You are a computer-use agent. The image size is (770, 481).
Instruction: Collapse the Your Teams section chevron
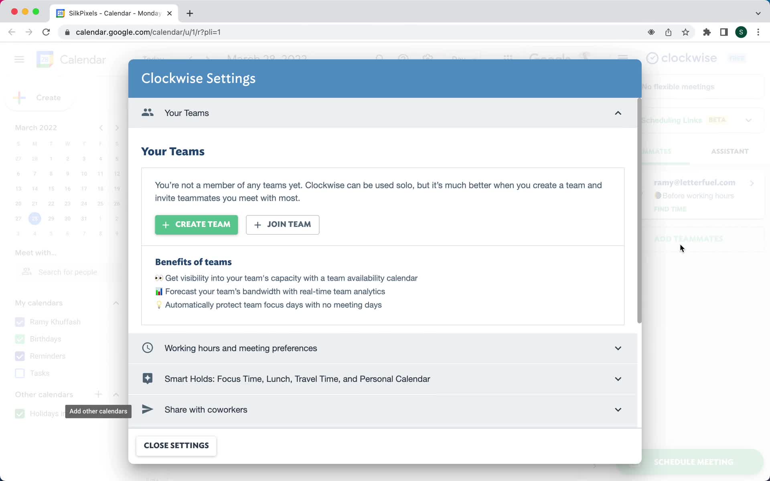point(618,113)
